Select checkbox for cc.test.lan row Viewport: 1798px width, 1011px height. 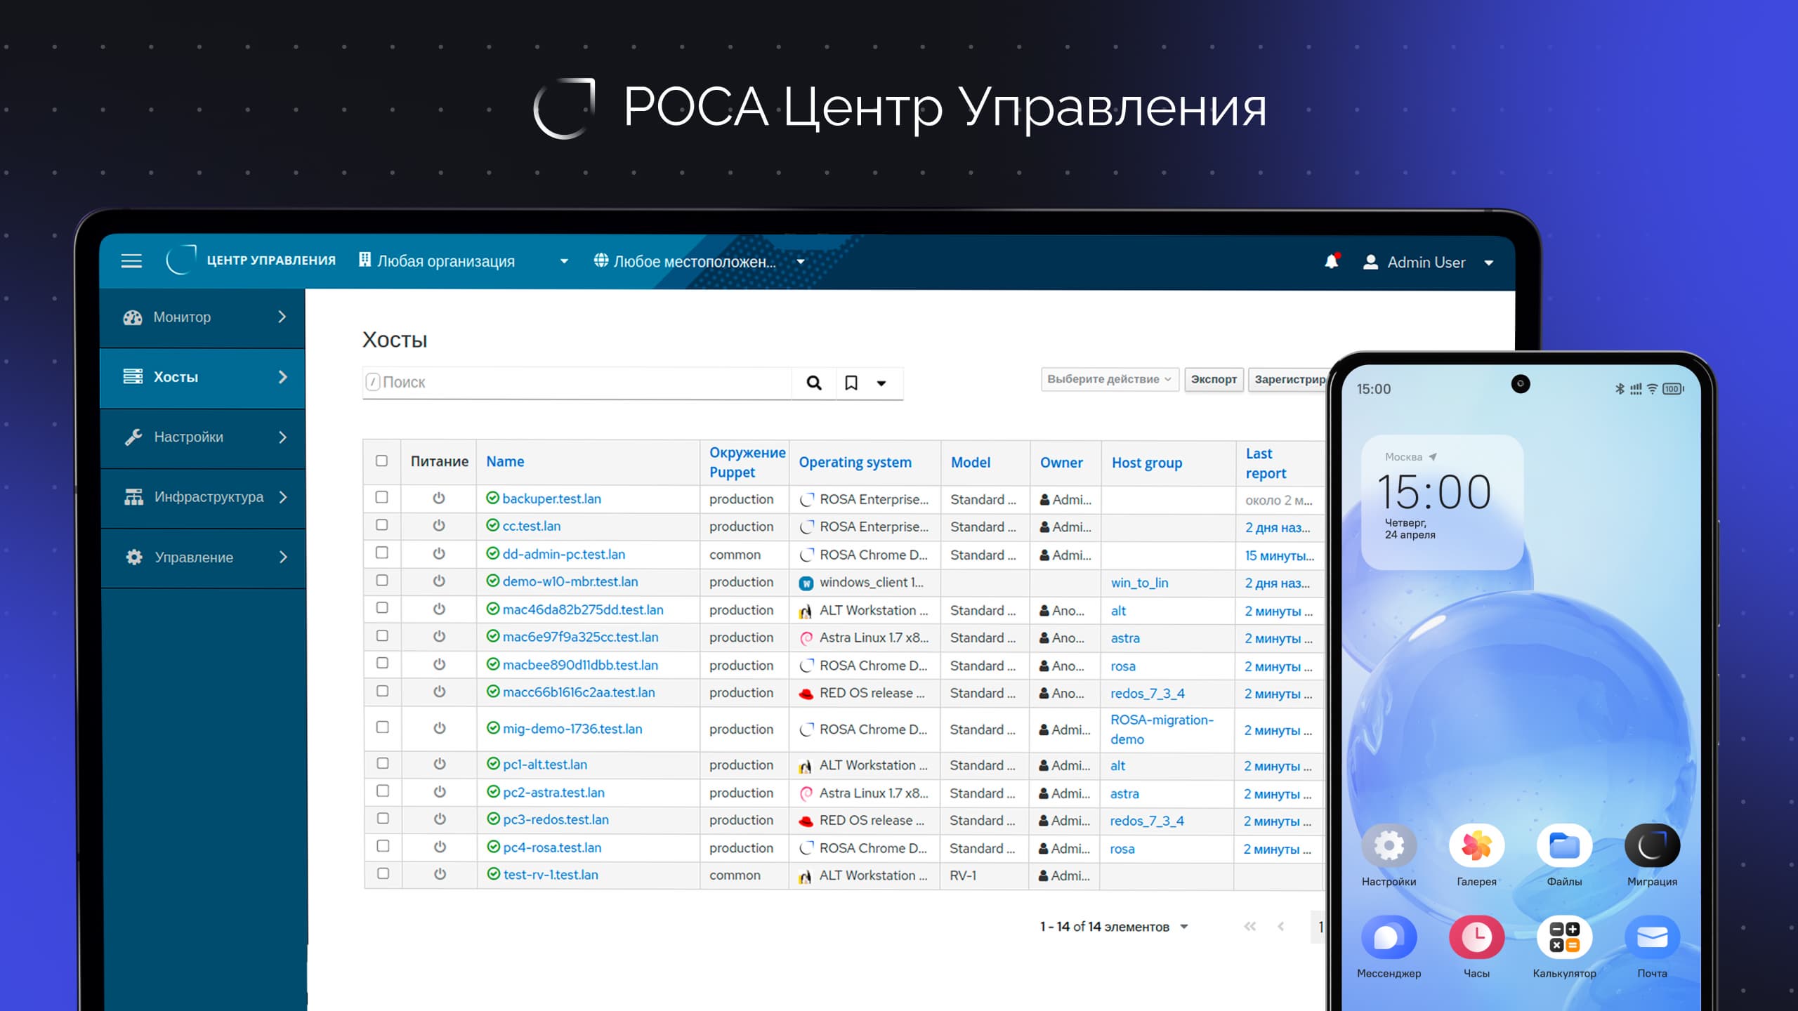tap(381, 524)
